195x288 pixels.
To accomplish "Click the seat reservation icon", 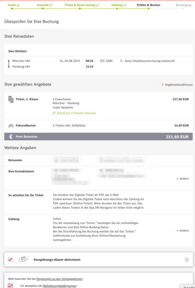I will coord(121,61).
